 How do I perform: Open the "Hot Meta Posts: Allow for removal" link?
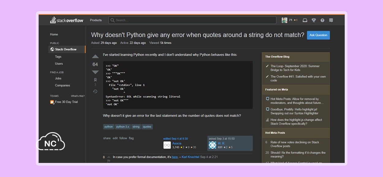click(297, 101)
